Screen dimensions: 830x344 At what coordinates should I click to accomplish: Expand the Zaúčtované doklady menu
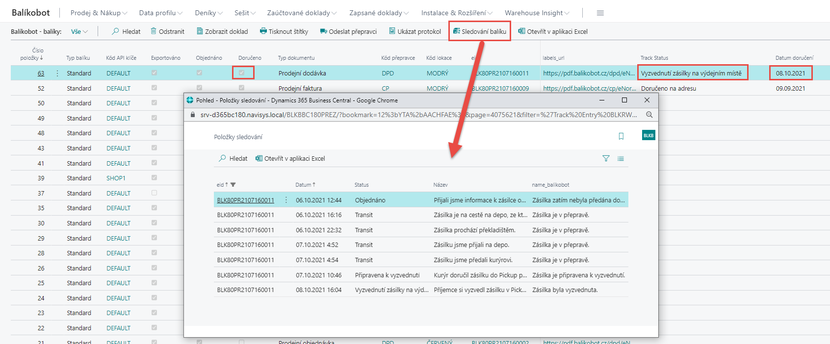click(302, 13)
